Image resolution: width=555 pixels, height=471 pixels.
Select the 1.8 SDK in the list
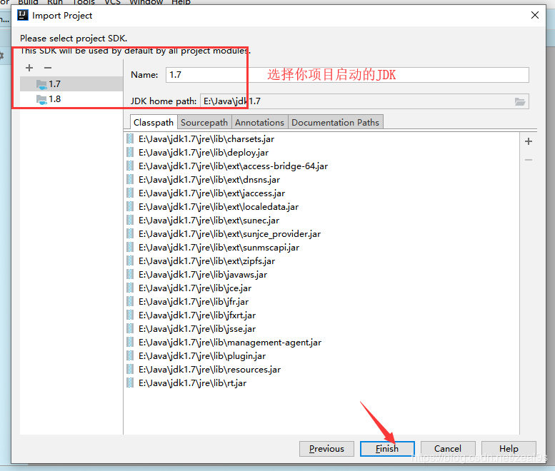(x=71, y=99)
